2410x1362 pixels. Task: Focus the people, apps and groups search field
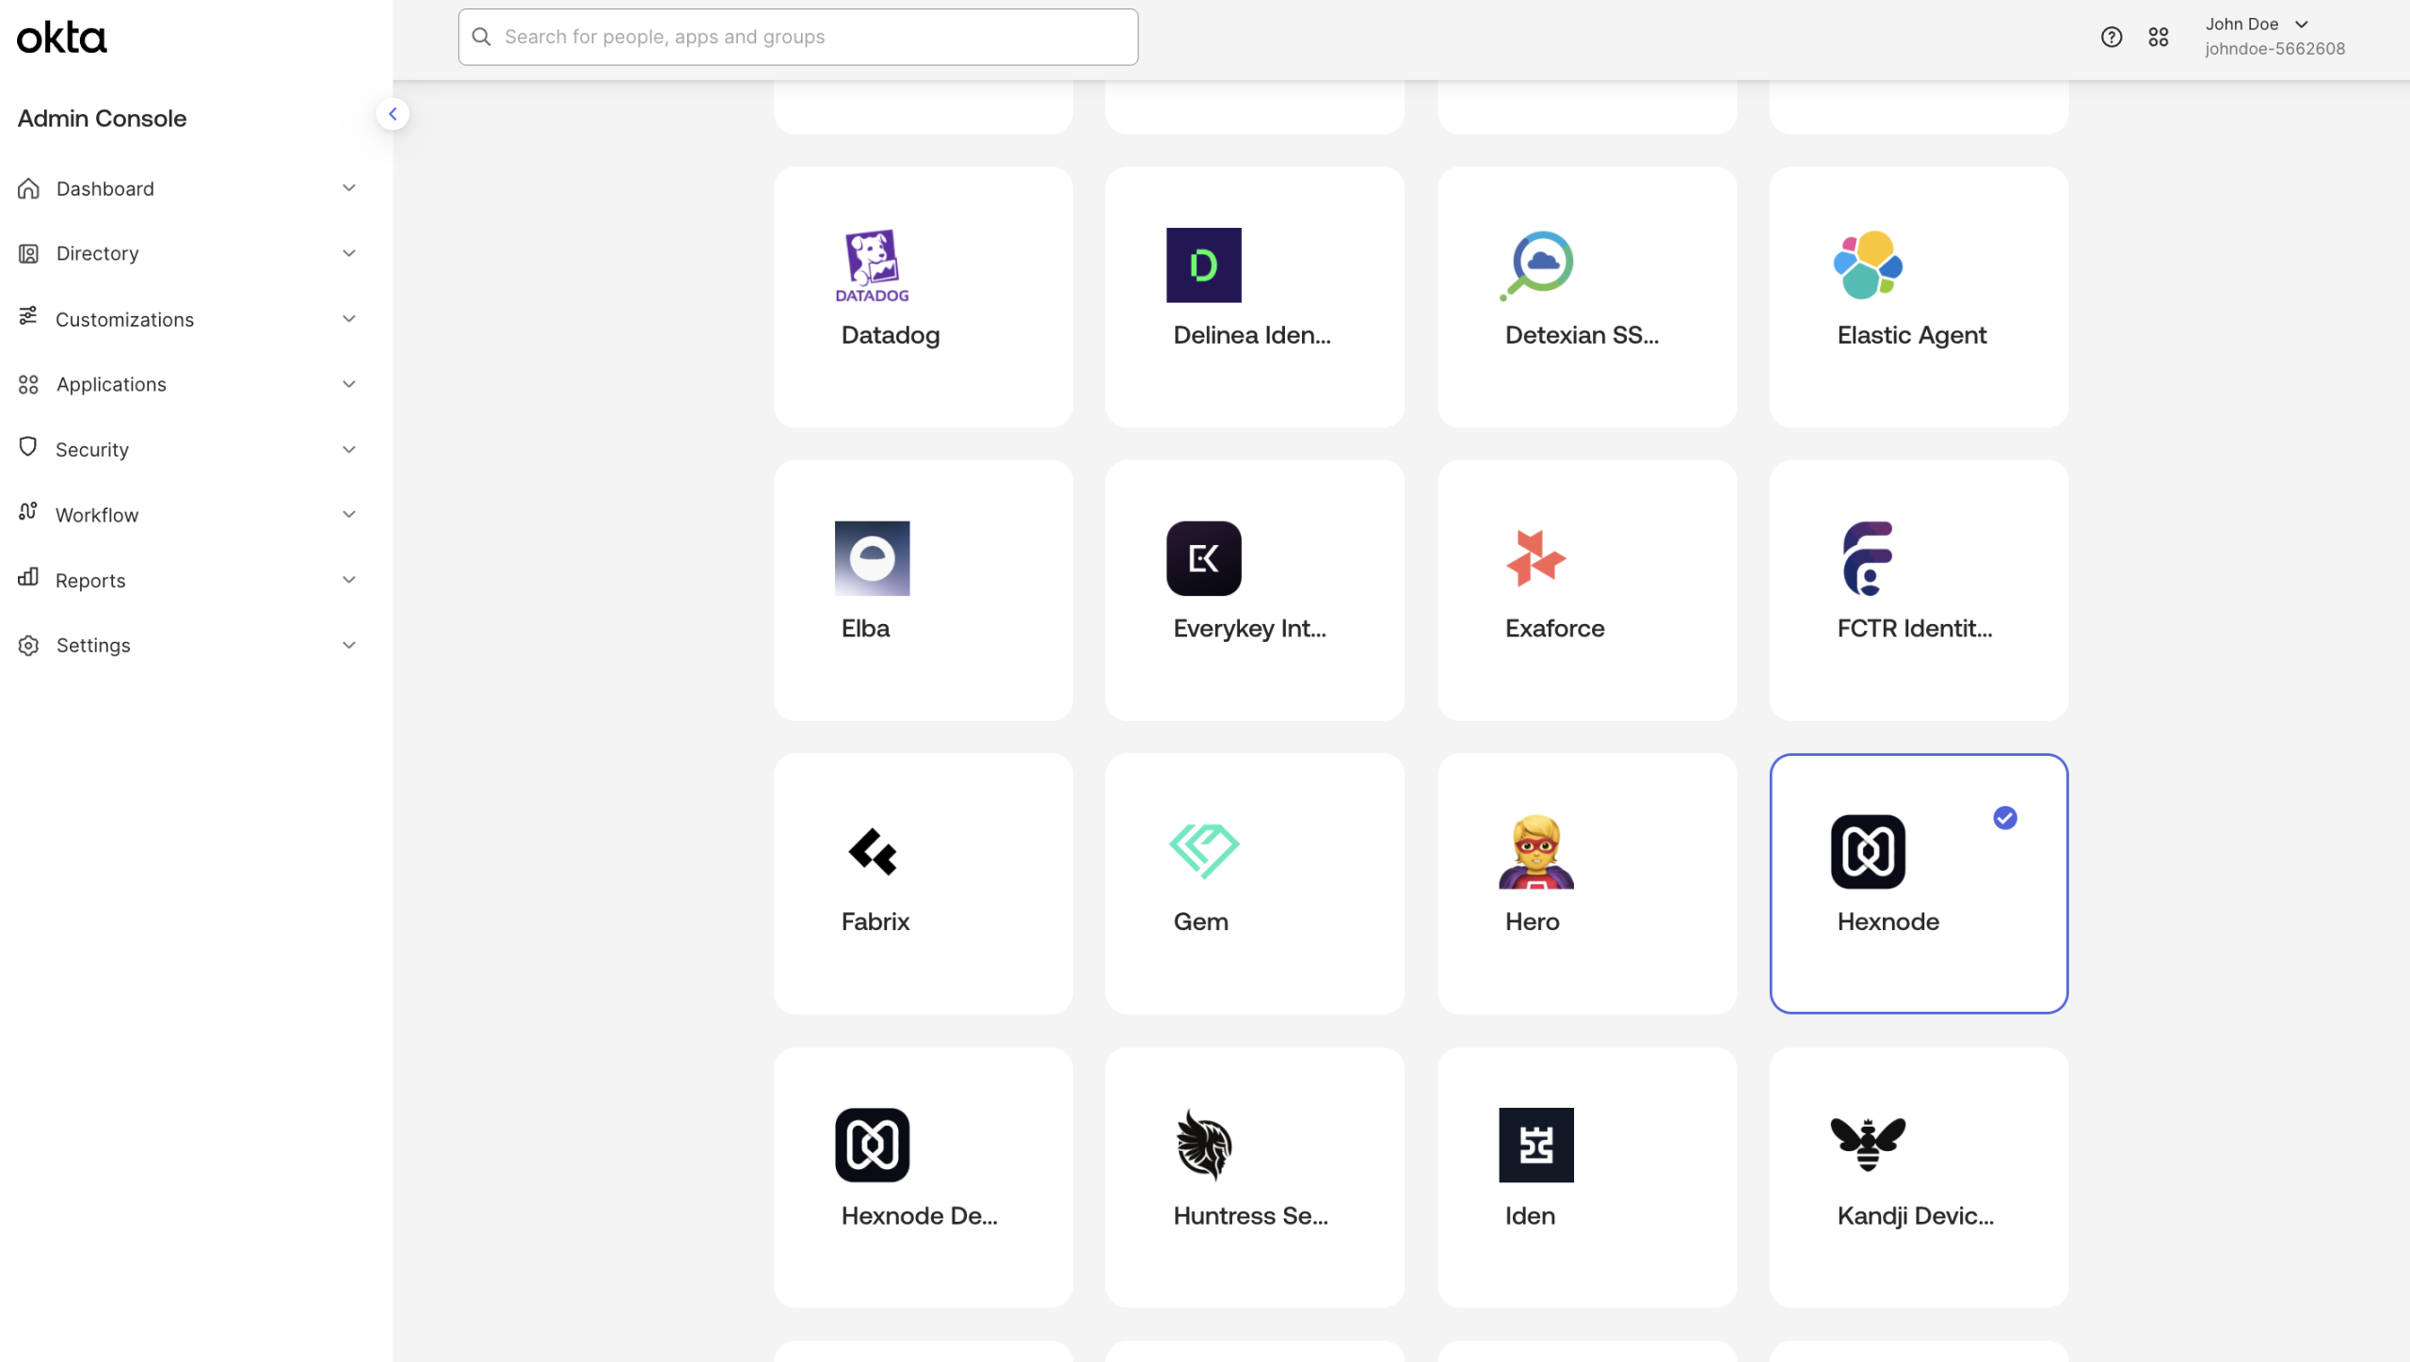(x=798, y=37)
